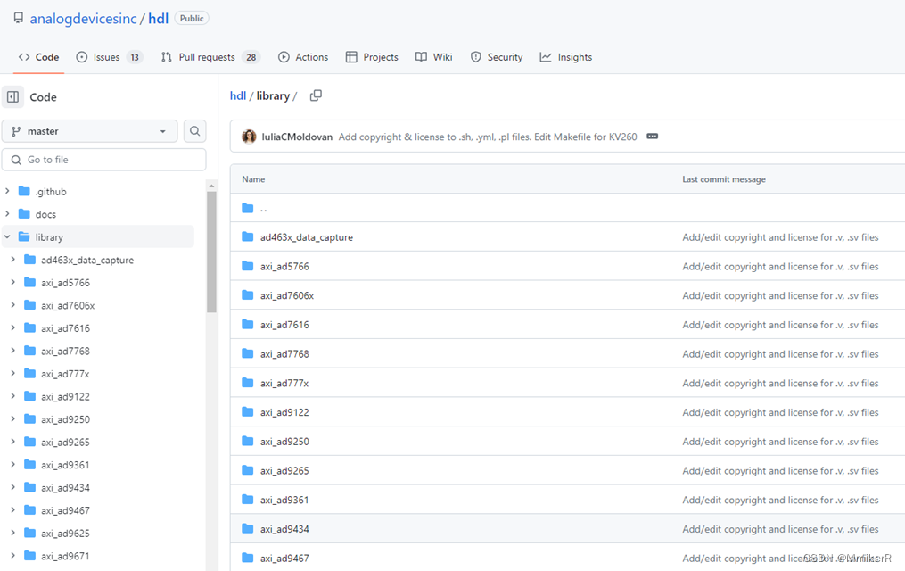Open axi_ad9265 folder in the file list
905x571 pixels.
(284, 470)
